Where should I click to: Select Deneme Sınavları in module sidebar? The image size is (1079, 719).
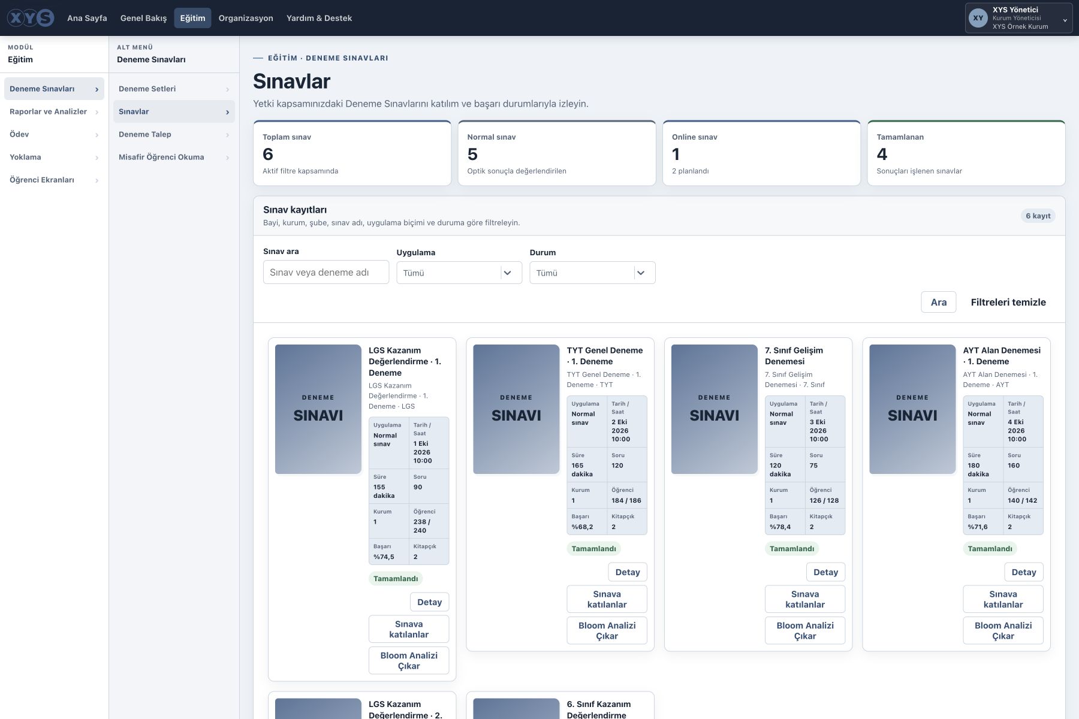pyautogui.click(x=54, y=89)
